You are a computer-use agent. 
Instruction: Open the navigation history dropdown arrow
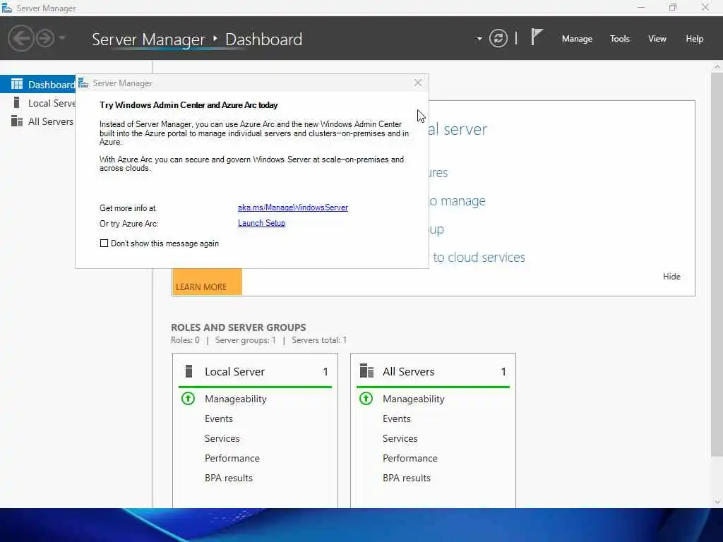point(62,38)
